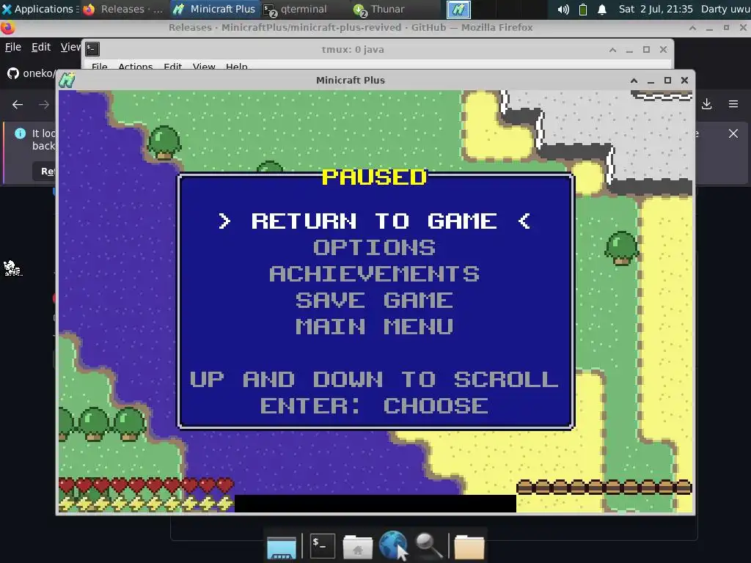
Task: Open Firefox hamburger application menu
Action: pos(733,104)
